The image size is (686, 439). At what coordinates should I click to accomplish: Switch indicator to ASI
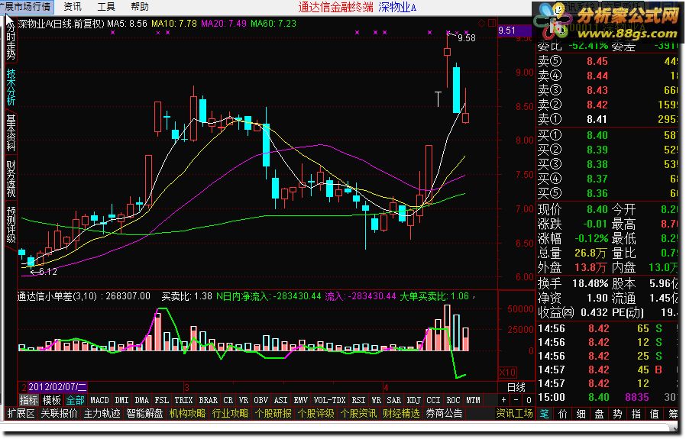281,400
